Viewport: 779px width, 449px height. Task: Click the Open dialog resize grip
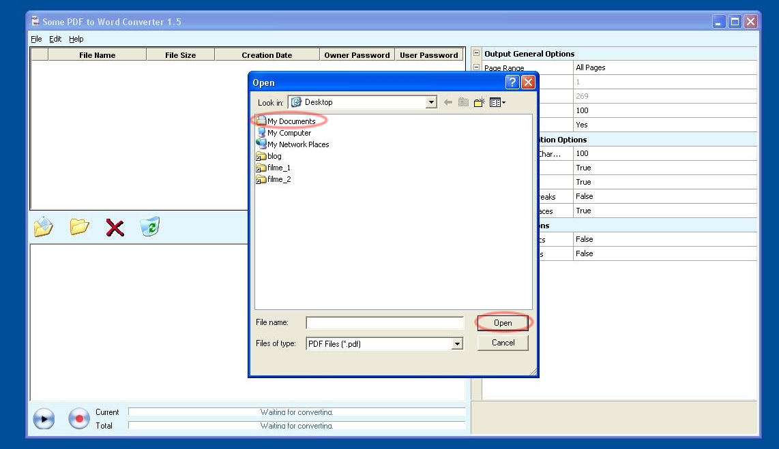[x=533, y=371]
